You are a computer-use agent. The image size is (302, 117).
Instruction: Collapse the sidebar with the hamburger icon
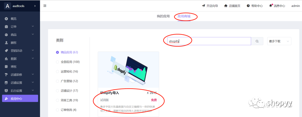point(45,6)
